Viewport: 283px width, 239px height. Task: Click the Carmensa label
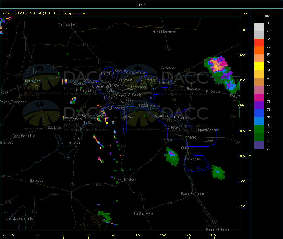pyautogui.click(x=192, y=159)
